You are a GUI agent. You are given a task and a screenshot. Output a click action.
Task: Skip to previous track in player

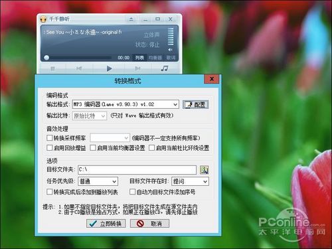(x=79, y=68)
